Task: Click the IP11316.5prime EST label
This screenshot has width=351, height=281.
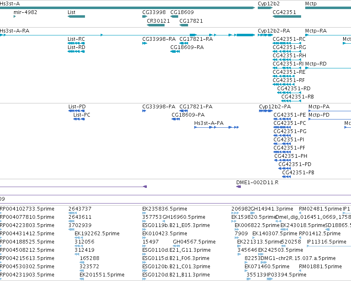Action: point(326,242)
